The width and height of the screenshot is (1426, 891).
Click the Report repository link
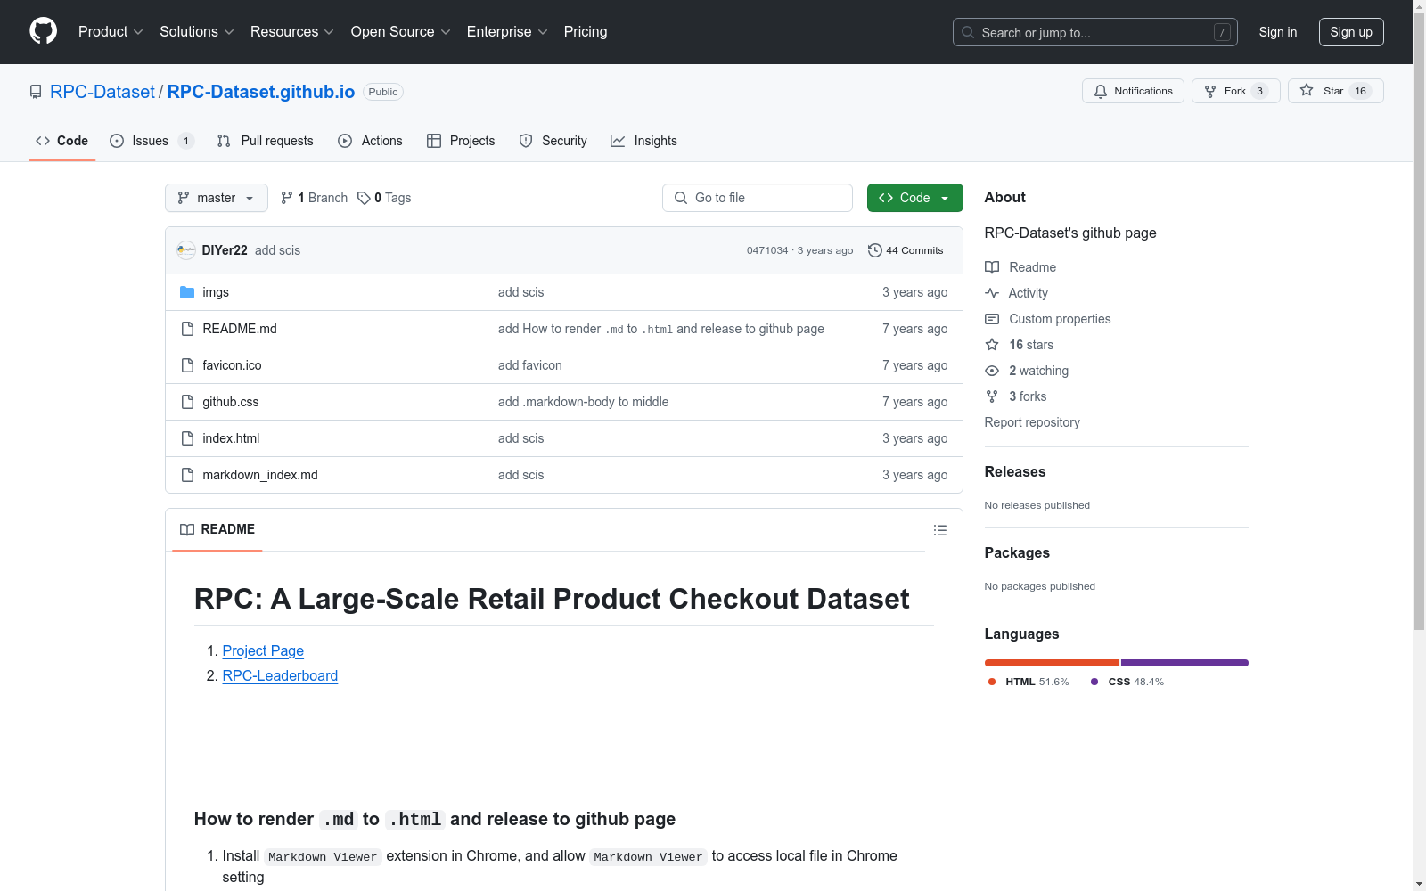tap(1032, 422)
